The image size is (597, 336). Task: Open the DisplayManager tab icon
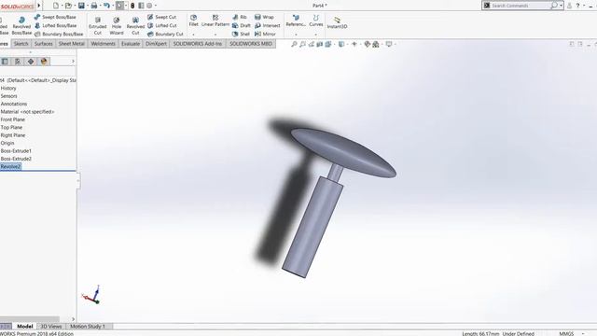coord(44,62)
